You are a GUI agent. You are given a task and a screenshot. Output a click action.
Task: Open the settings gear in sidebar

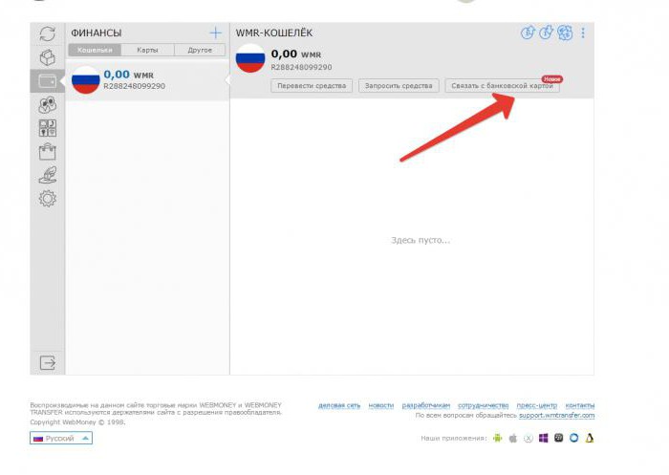tap(48, 199)
